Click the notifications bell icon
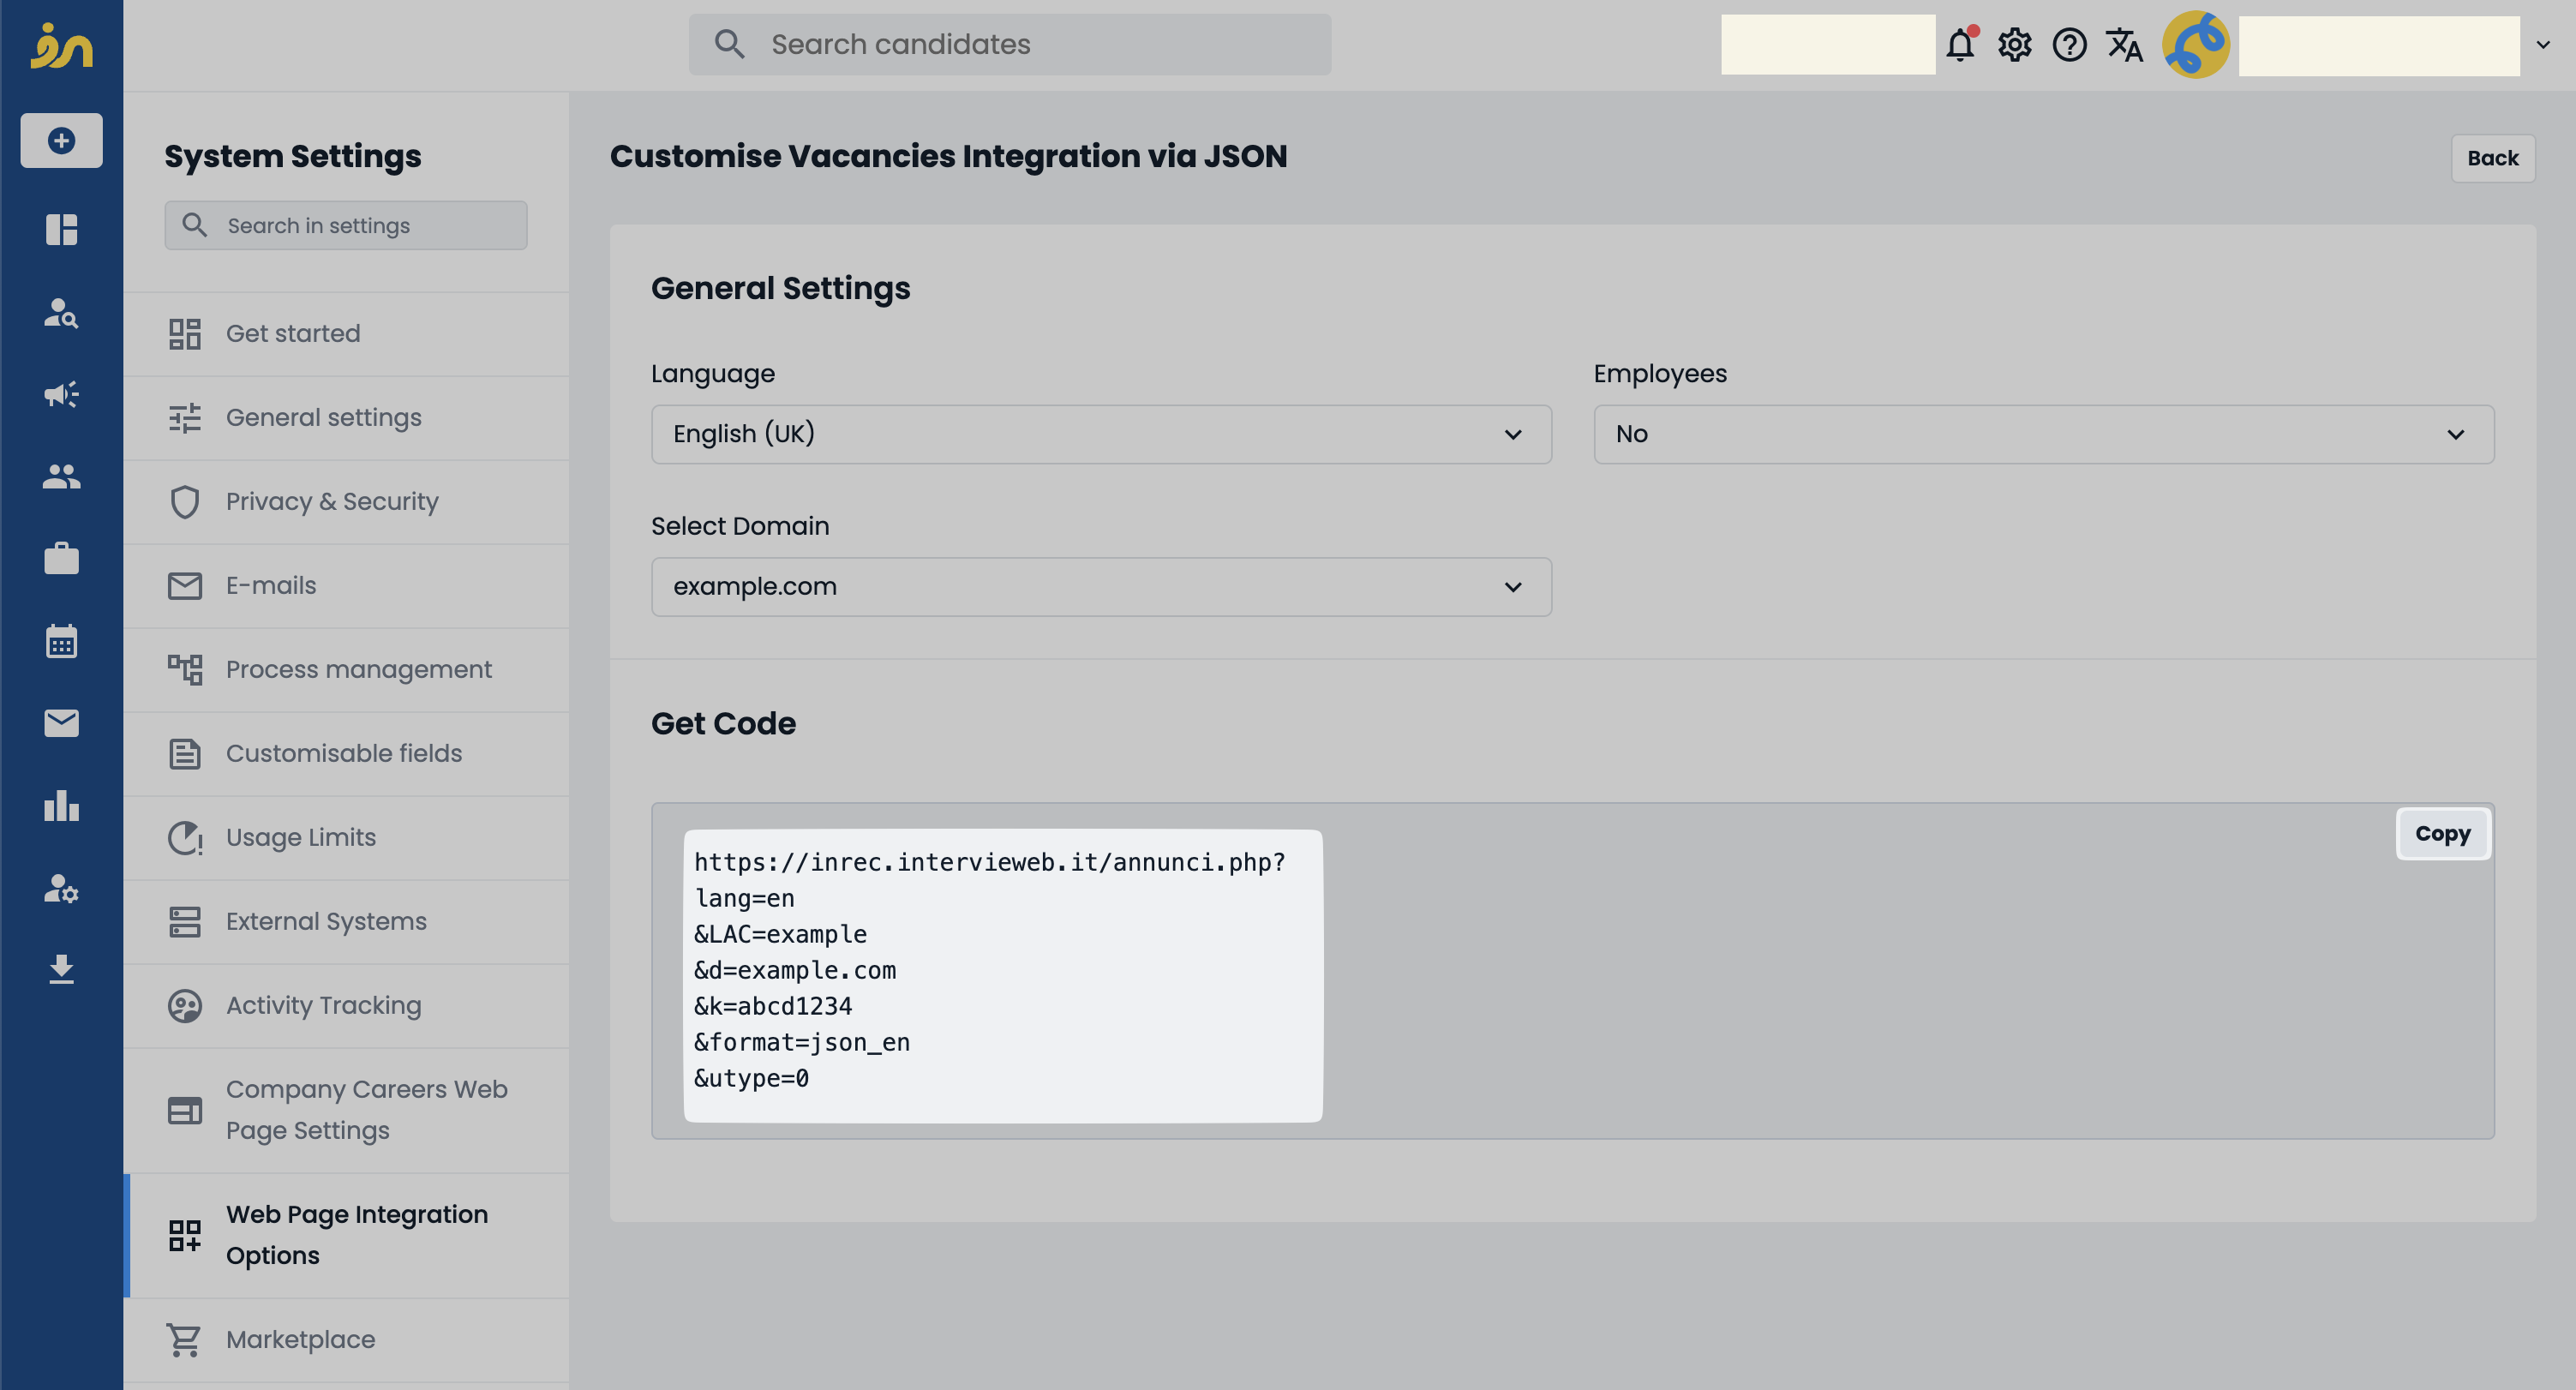The image size is (2576, 1390). coord(1960,45)
